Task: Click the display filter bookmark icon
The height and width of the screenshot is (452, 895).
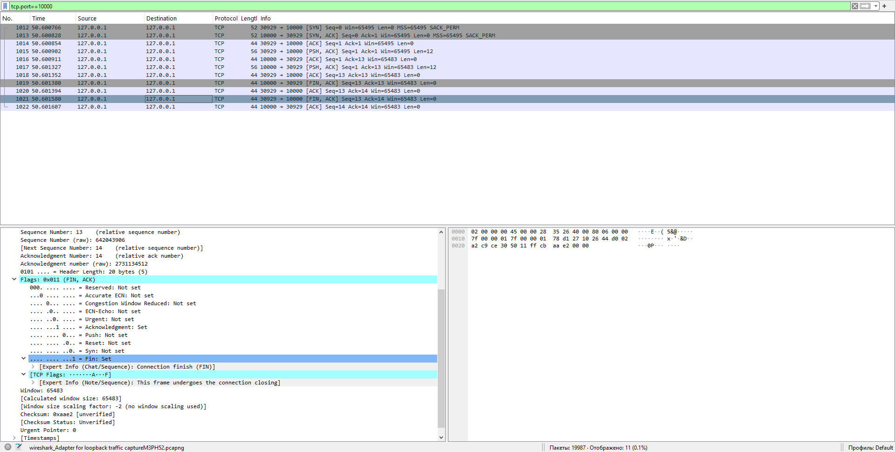Action: [5, 6]
